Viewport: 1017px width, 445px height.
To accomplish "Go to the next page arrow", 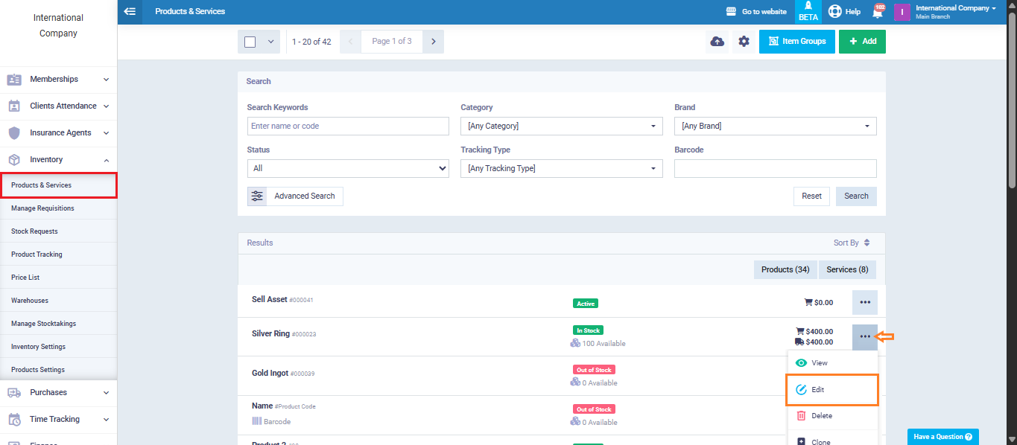I will point(433,42).
